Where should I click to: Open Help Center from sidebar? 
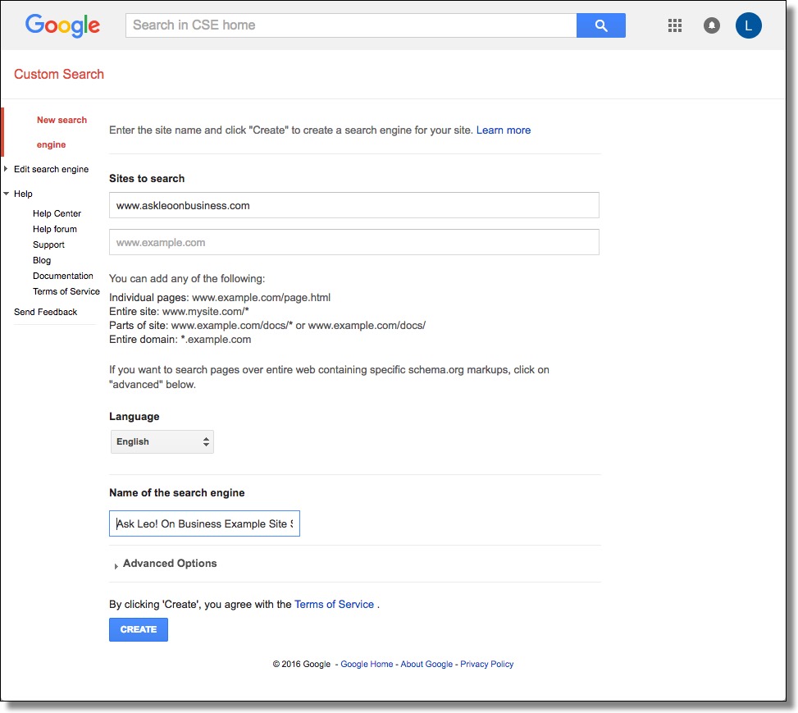tap(57, 213)
